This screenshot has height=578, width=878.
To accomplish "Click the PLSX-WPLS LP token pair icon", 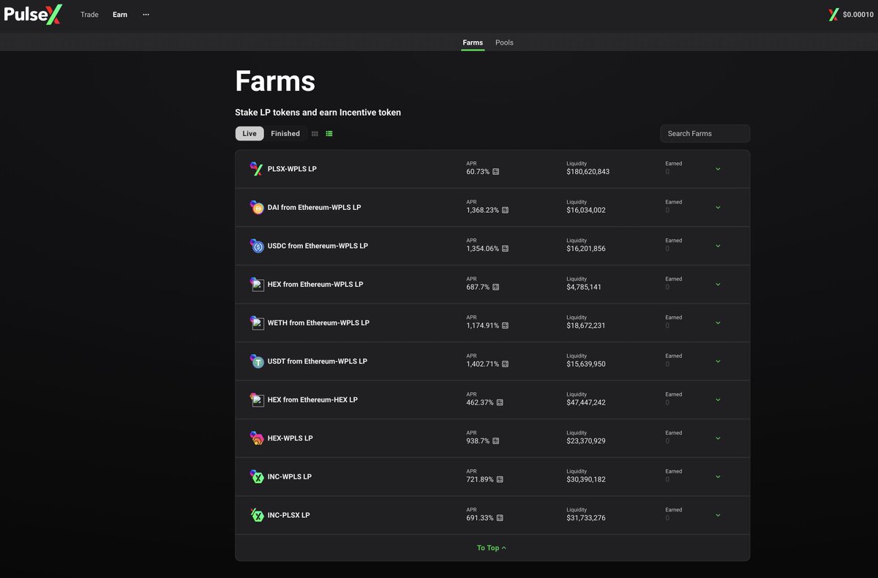I will (x=256, y=169).
